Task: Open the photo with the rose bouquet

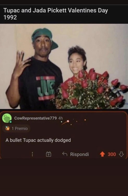Action: [x=64, y=66]
